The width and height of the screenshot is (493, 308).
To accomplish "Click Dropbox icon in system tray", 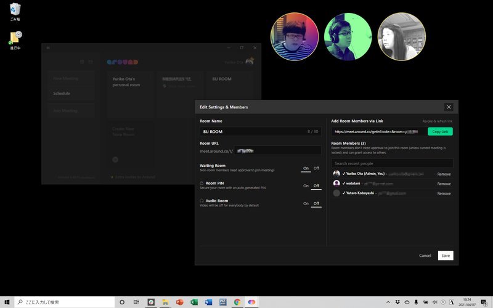I will point(397,302).
